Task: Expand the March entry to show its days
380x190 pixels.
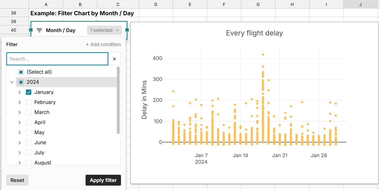Action: click(x=20, y=112)
